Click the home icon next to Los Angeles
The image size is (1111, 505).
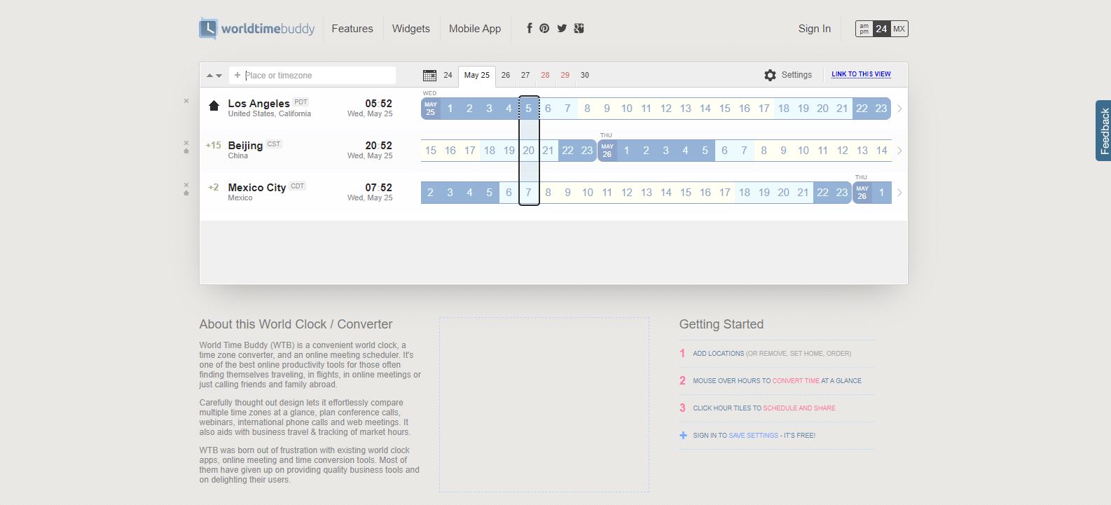(x=214, y=106)
